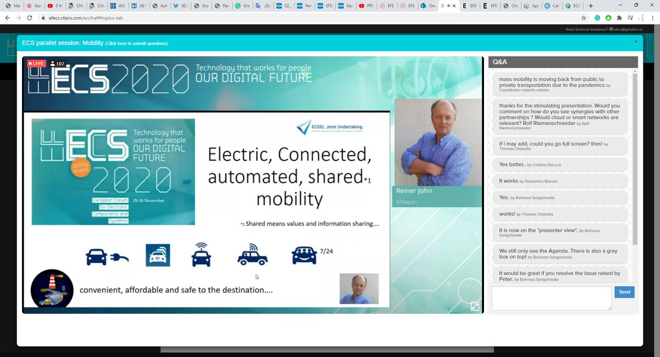Click the blue square connected-car icon
Viewport: 660px width, 357px height.
(x=158, y=255)
